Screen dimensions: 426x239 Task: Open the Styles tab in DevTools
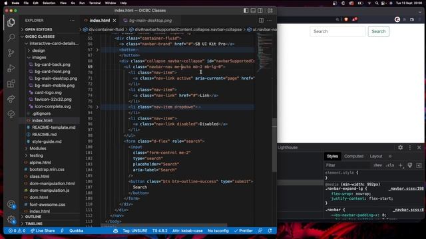333,156
